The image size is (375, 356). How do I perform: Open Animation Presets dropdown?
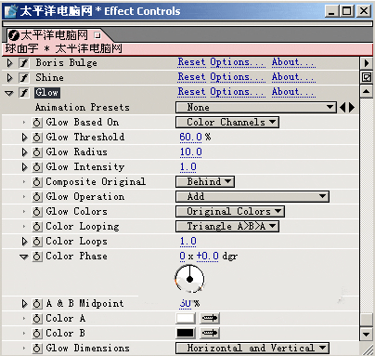pyautogui.click(x=256, y=108)
